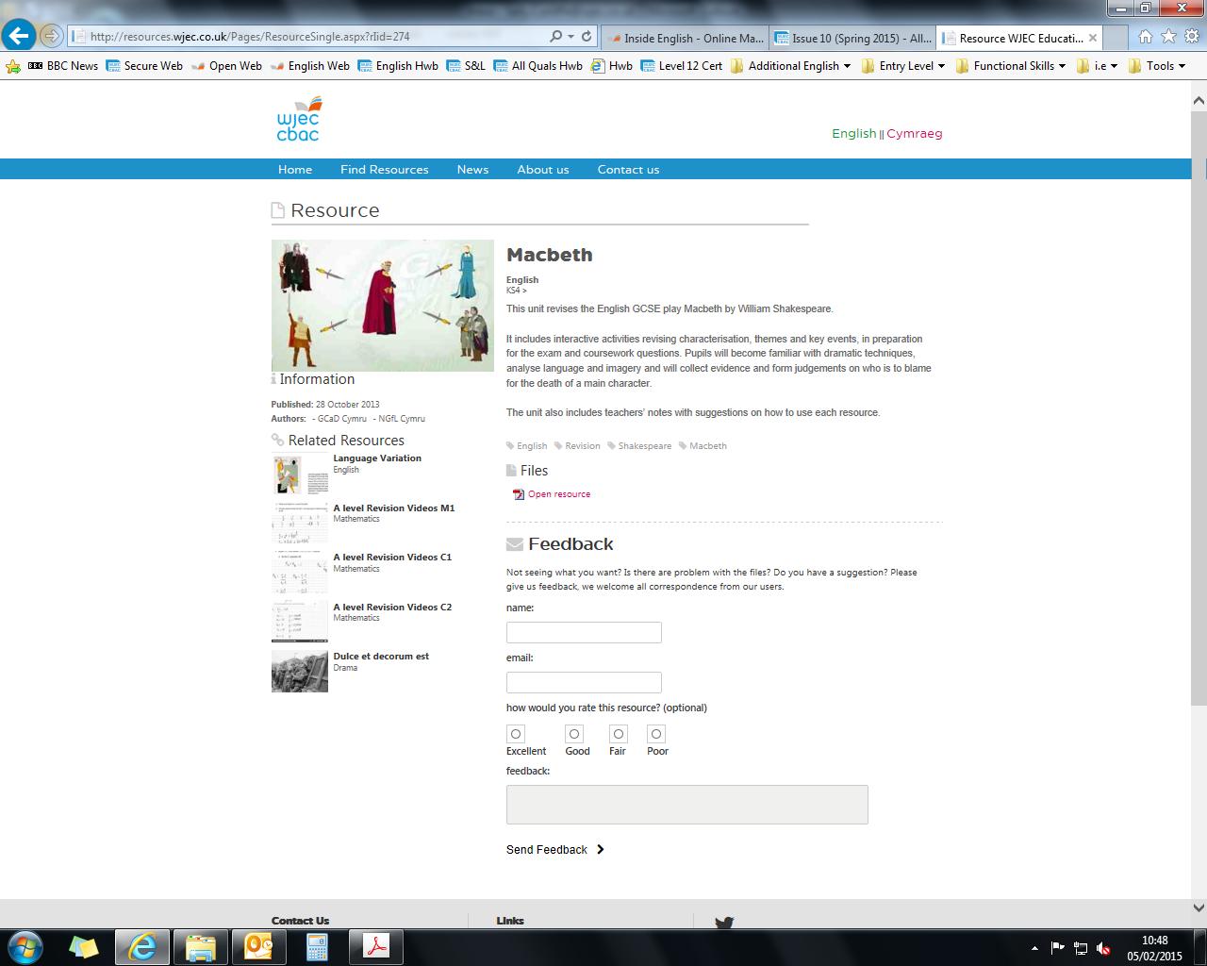Image resolution: width=1207 pixels, height=966 pixels.
Task: Switch language to Cymraeg
Action: [915, 133]
